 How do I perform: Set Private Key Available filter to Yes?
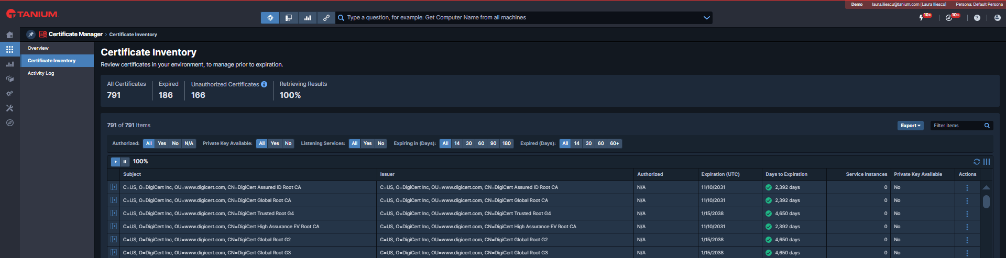click(x=275, y=143)
